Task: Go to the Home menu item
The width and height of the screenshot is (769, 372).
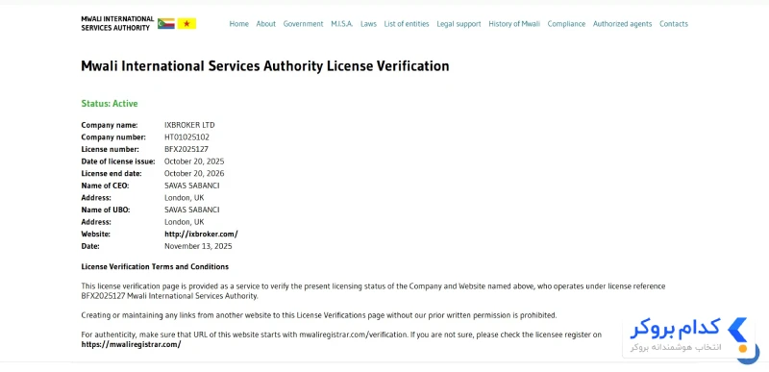Action: (238, 23)
